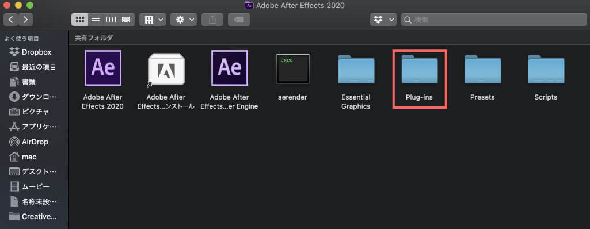
Task: Click the edit tags button
Action: point(239,20)
